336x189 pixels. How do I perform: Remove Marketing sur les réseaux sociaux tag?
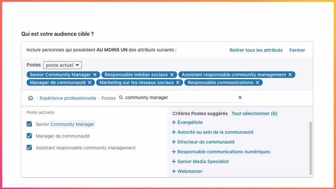pos(178,83)
